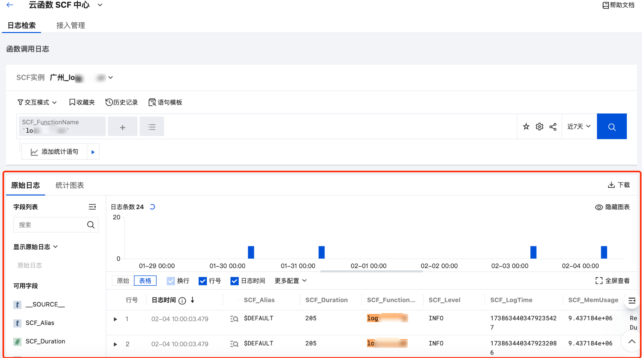The width and height of the screenshot is (642, 358).
Task: Click the star favorite query icon
Action: point(526,126)
